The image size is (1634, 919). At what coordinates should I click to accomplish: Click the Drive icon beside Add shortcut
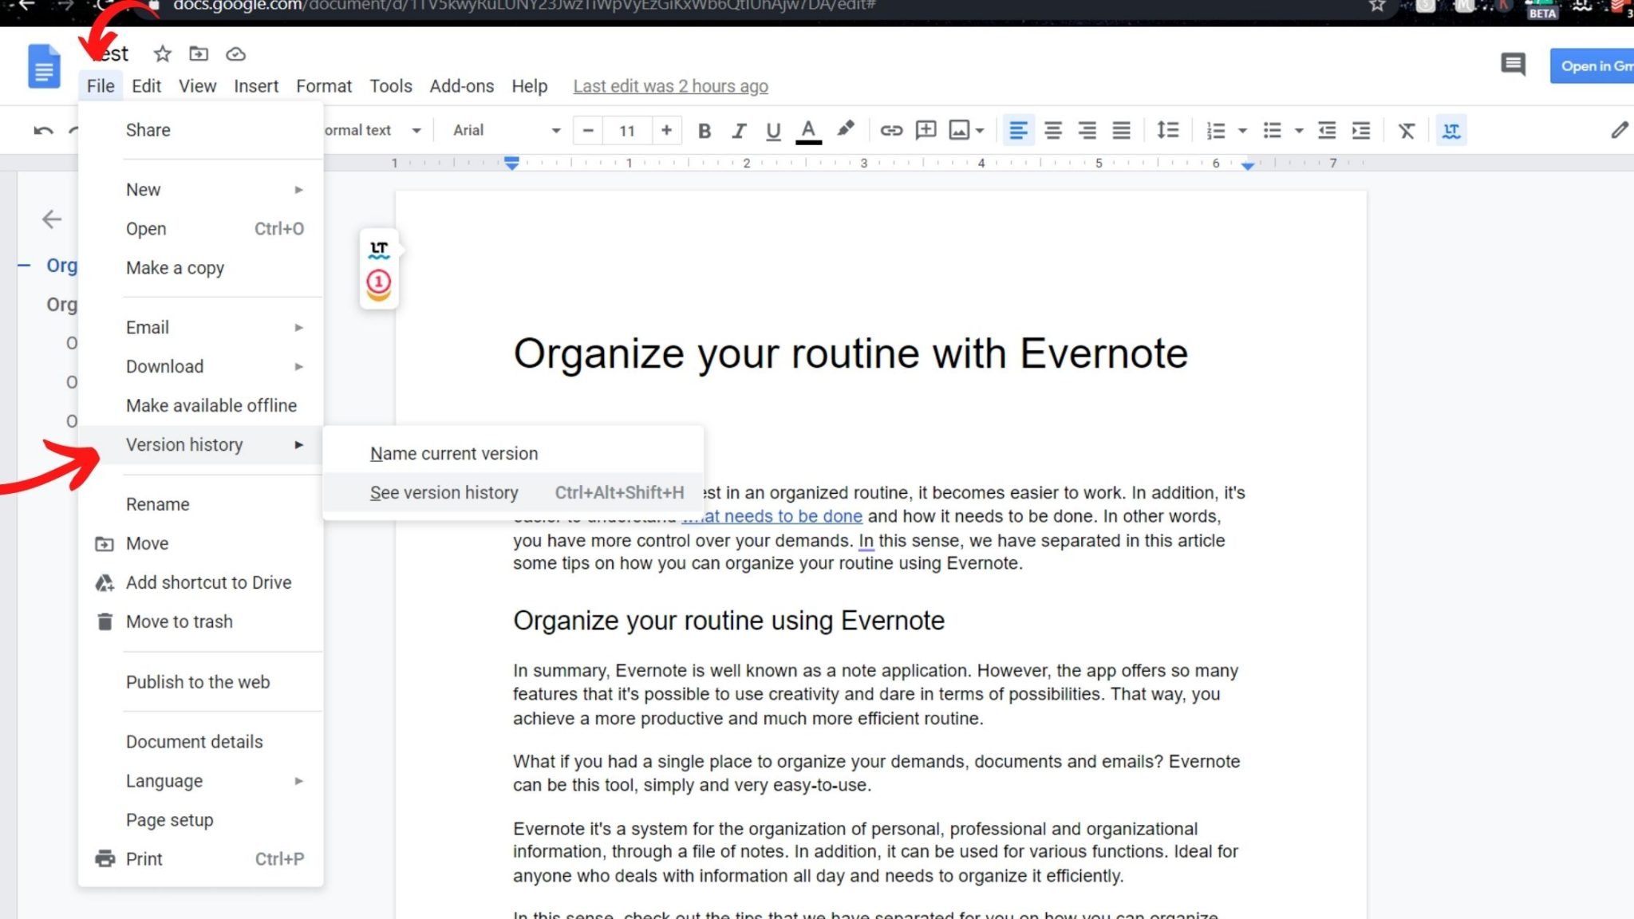105,583
